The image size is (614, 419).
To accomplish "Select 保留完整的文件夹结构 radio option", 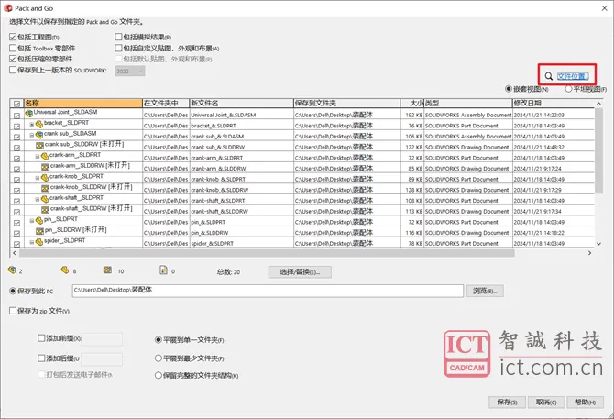I will (x=159, y=375).
